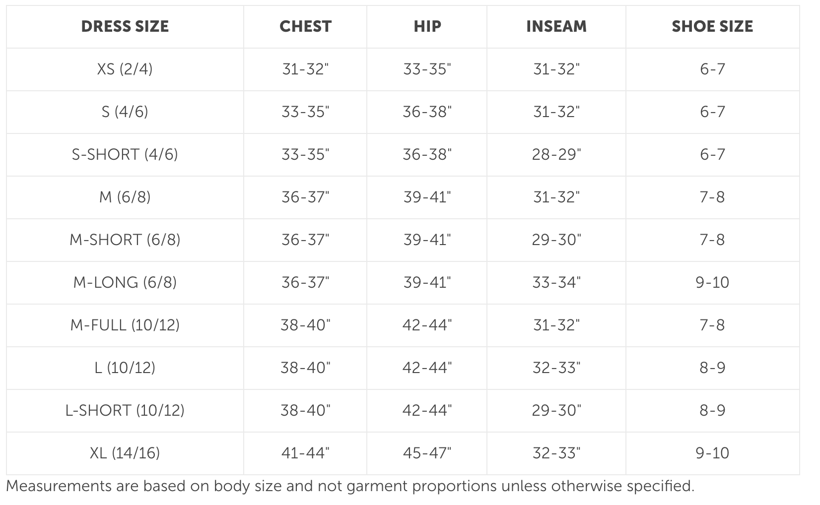
Task: Select the L (10/12) size label
Action: (125, 368)
